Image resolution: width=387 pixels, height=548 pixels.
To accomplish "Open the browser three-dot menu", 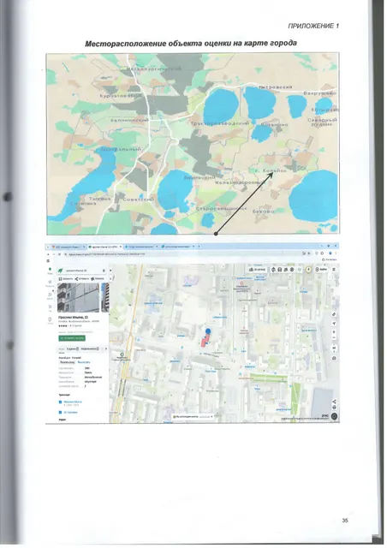I will click(x=336, y=253).
